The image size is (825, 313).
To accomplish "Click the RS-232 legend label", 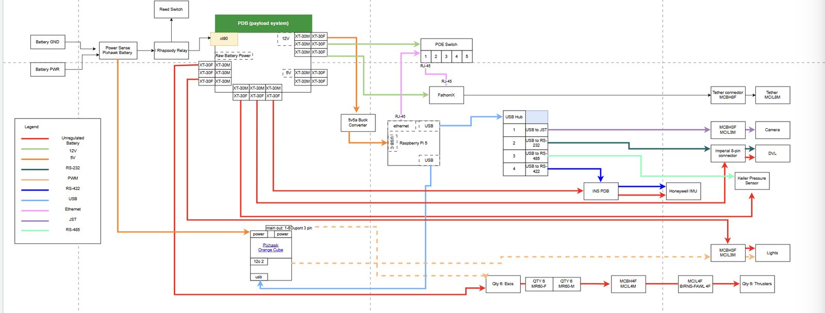I will point(73,168).
